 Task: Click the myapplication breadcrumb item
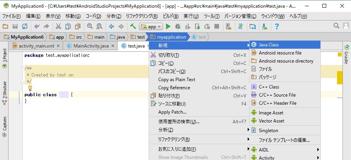[x=168, y=37]
